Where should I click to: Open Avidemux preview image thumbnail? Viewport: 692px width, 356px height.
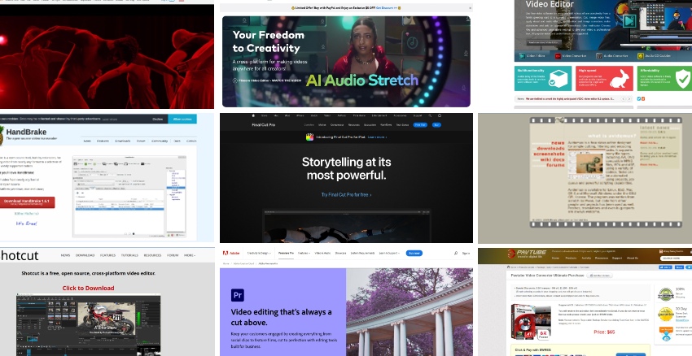[585, 165]
